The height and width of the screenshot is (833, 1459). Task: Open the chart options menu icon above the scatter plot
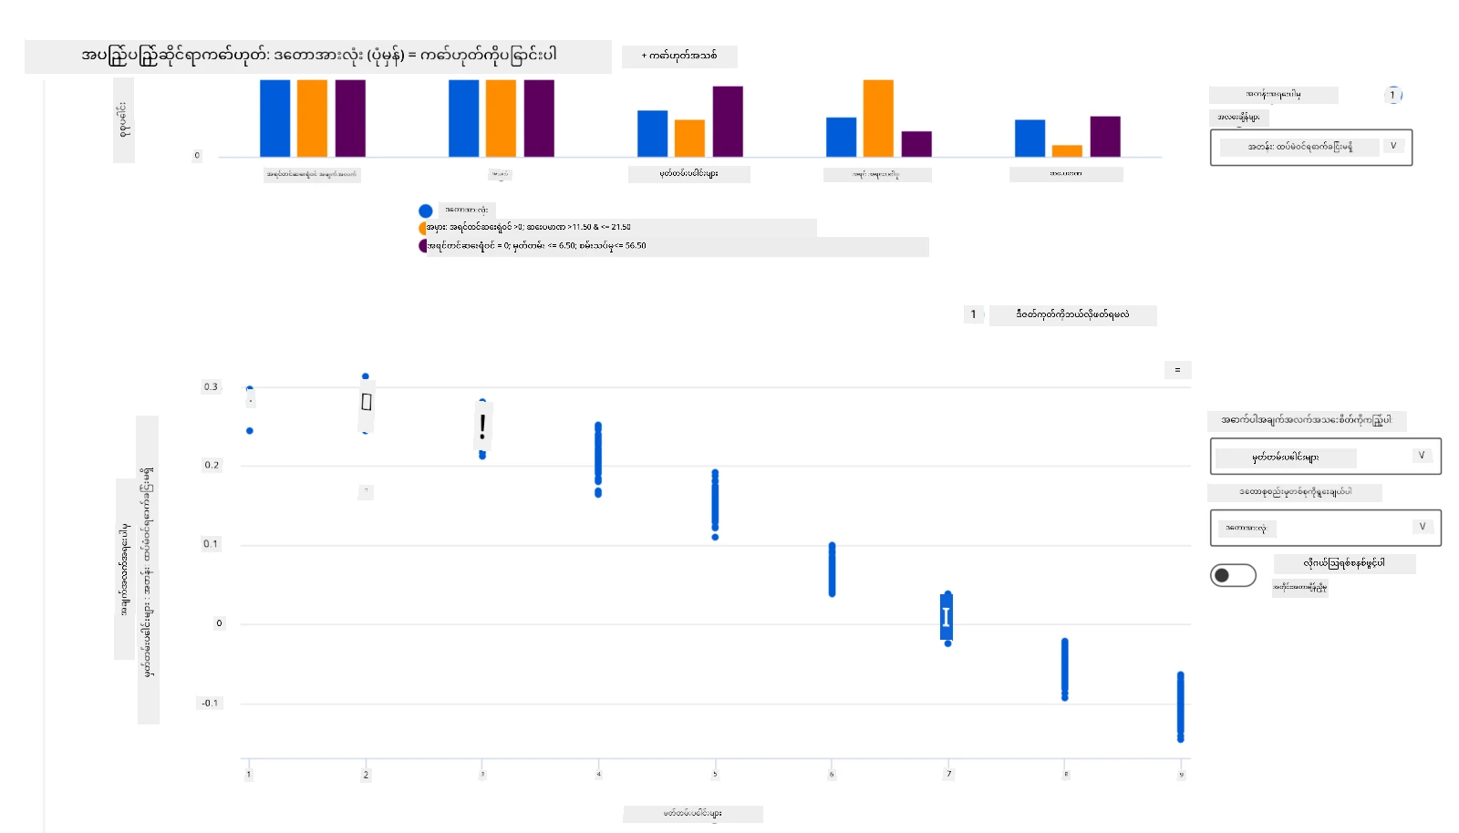point(1177,370)
